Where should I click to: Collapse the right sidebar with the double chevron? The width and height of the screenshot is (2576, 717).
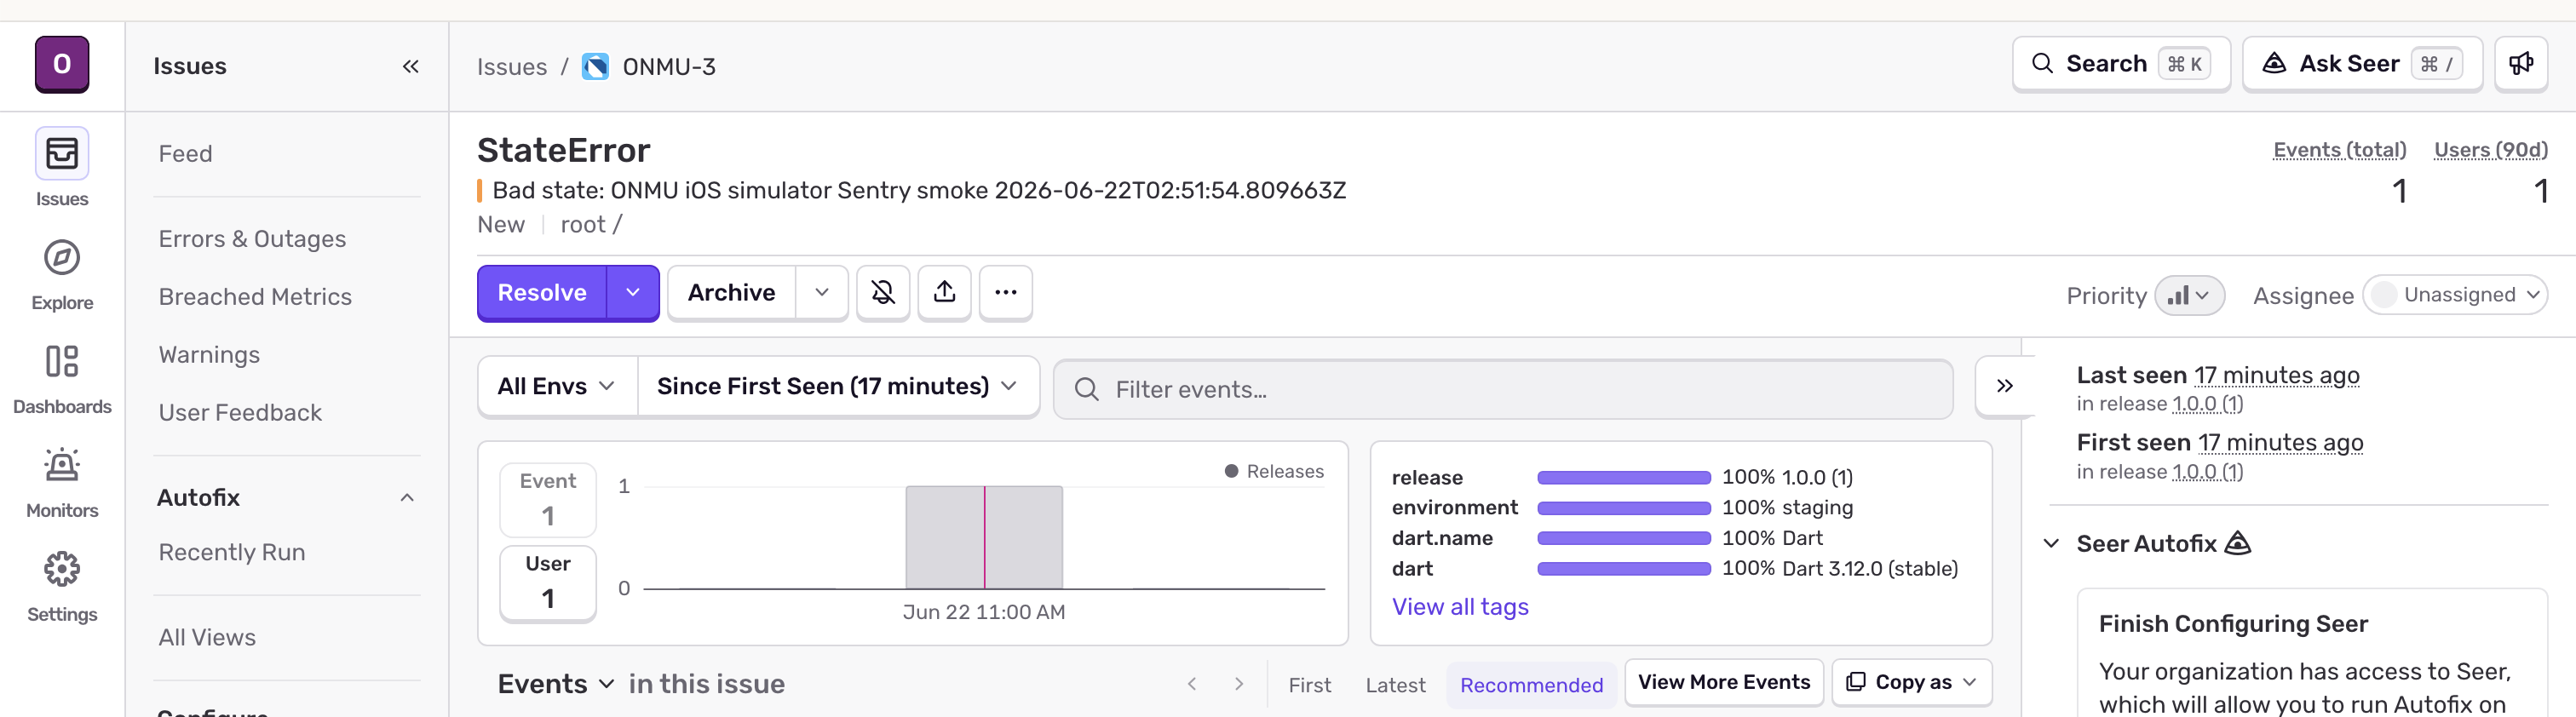click(x=2004, y=386)
